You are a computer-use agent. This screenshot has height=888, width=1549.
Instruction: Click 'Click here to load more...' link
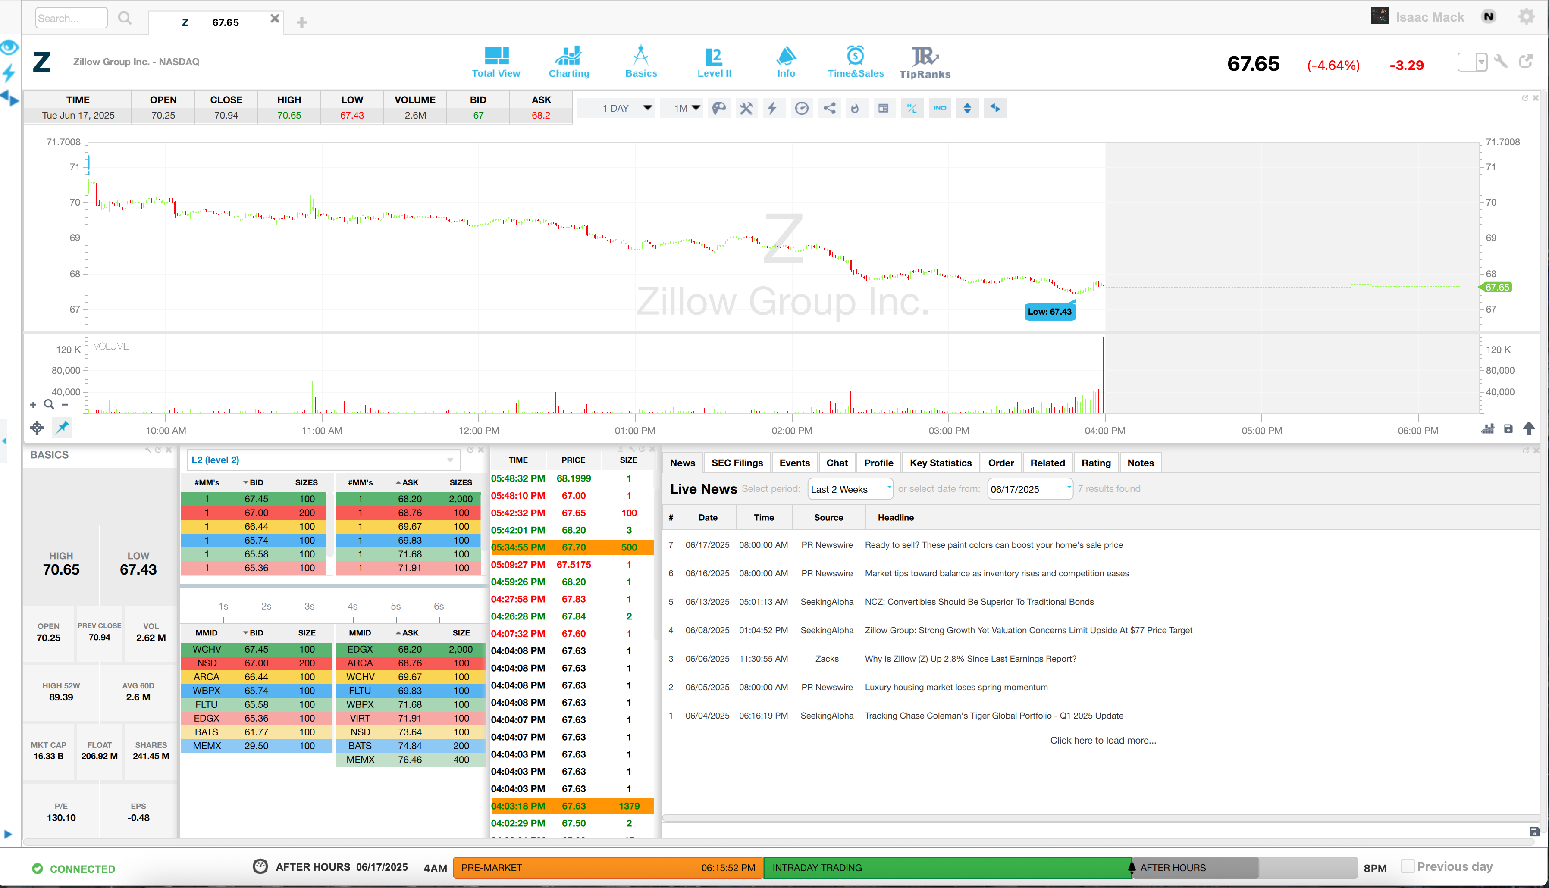pos(1102,741)
